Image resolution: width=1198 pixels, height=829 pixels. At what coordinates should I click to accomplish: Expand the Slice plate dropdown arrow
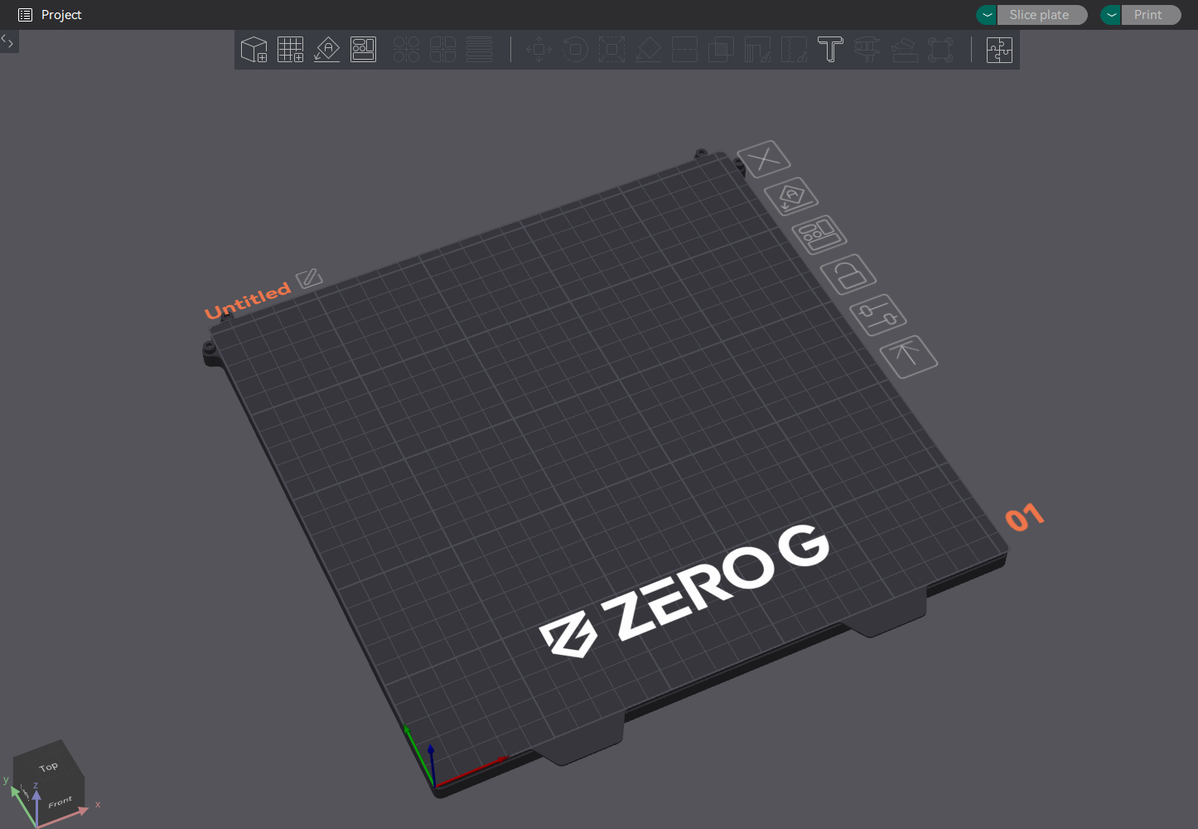[x=987, y=15]
